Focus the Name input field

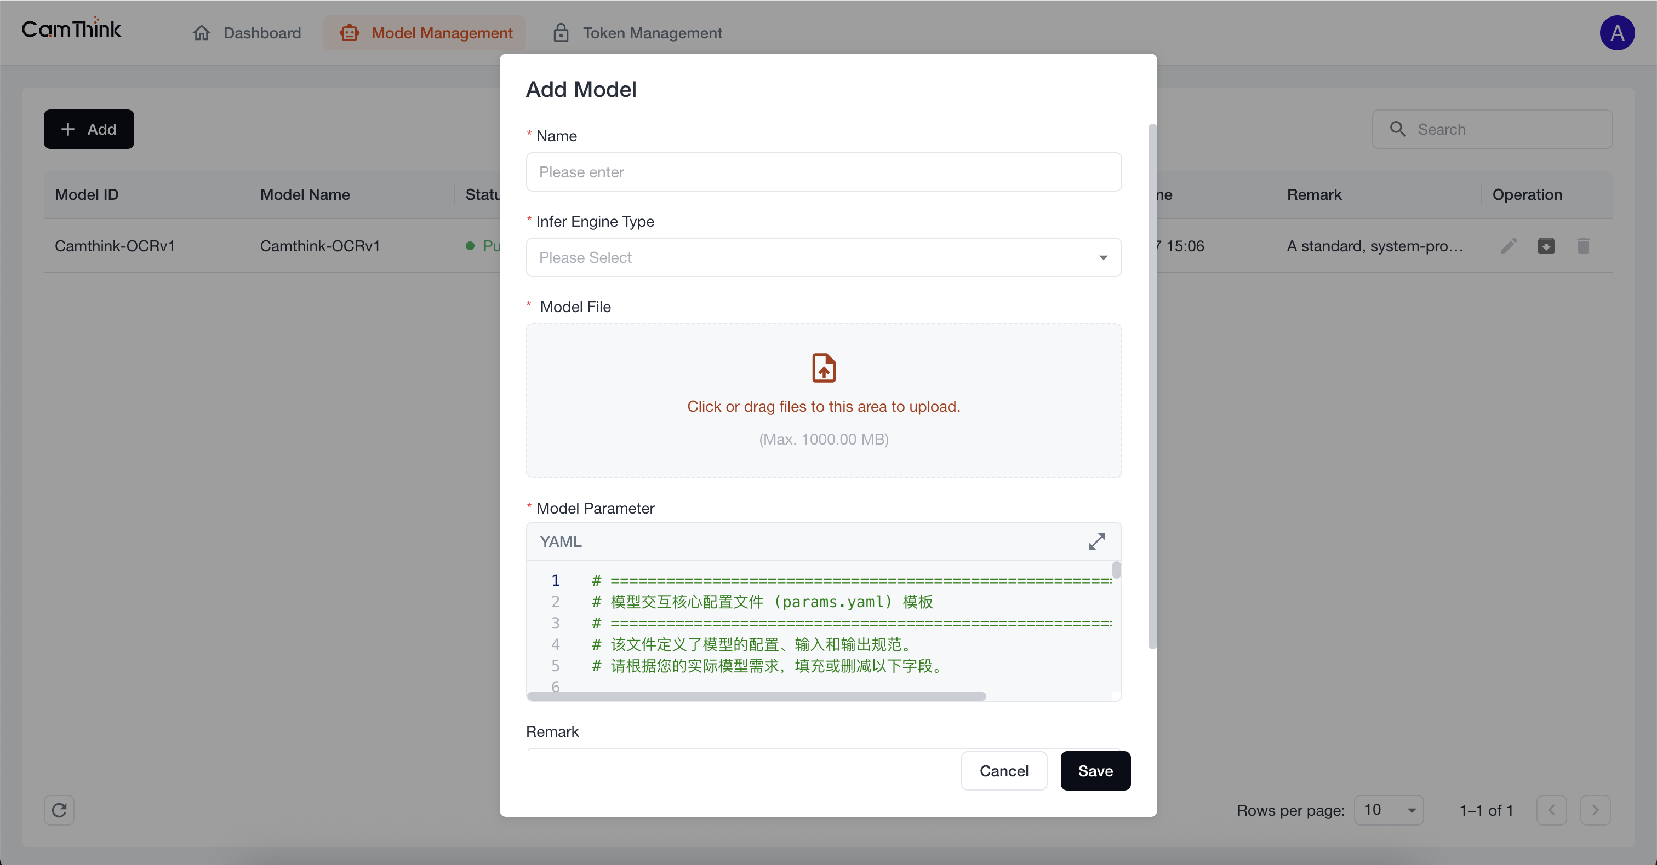[x=824, y=172]
